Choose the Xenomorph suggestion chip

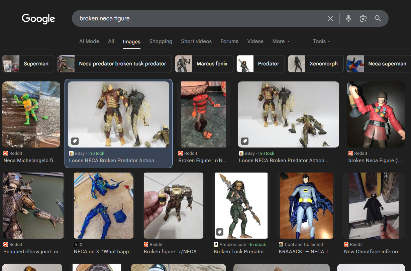[316, 64]
